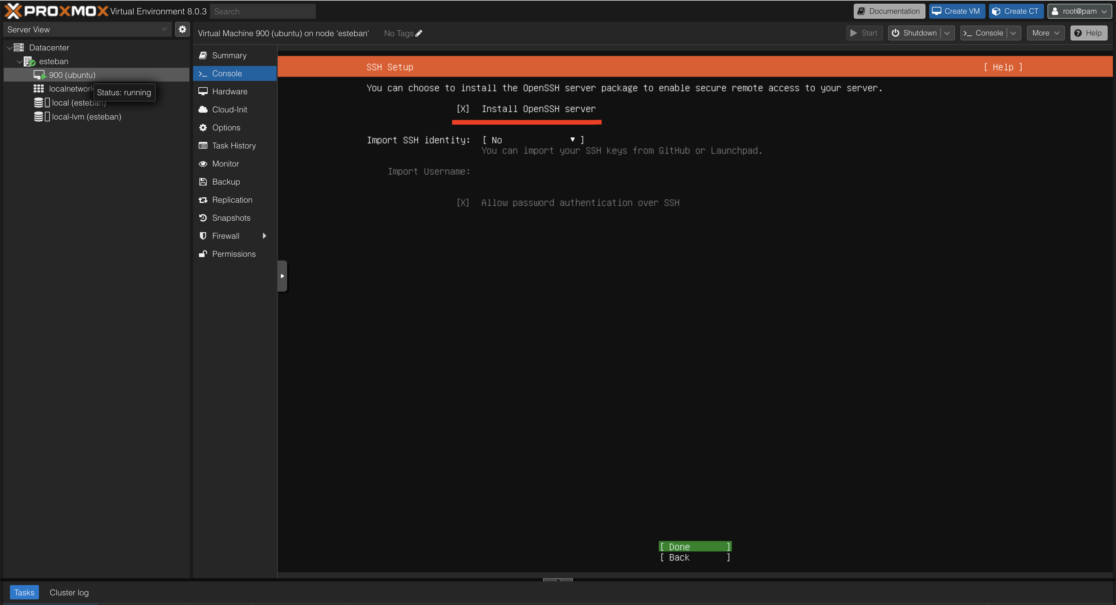
Task: Click the Done button in installer
Action: click(695, 546)
